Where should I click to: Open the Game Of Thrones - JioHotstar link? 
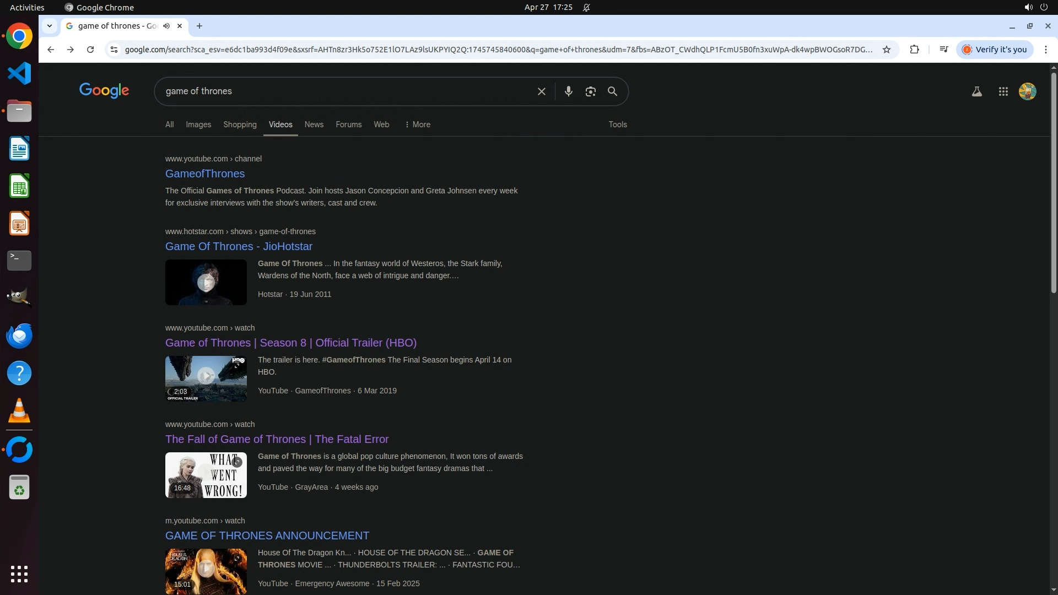tap(239, 246)
